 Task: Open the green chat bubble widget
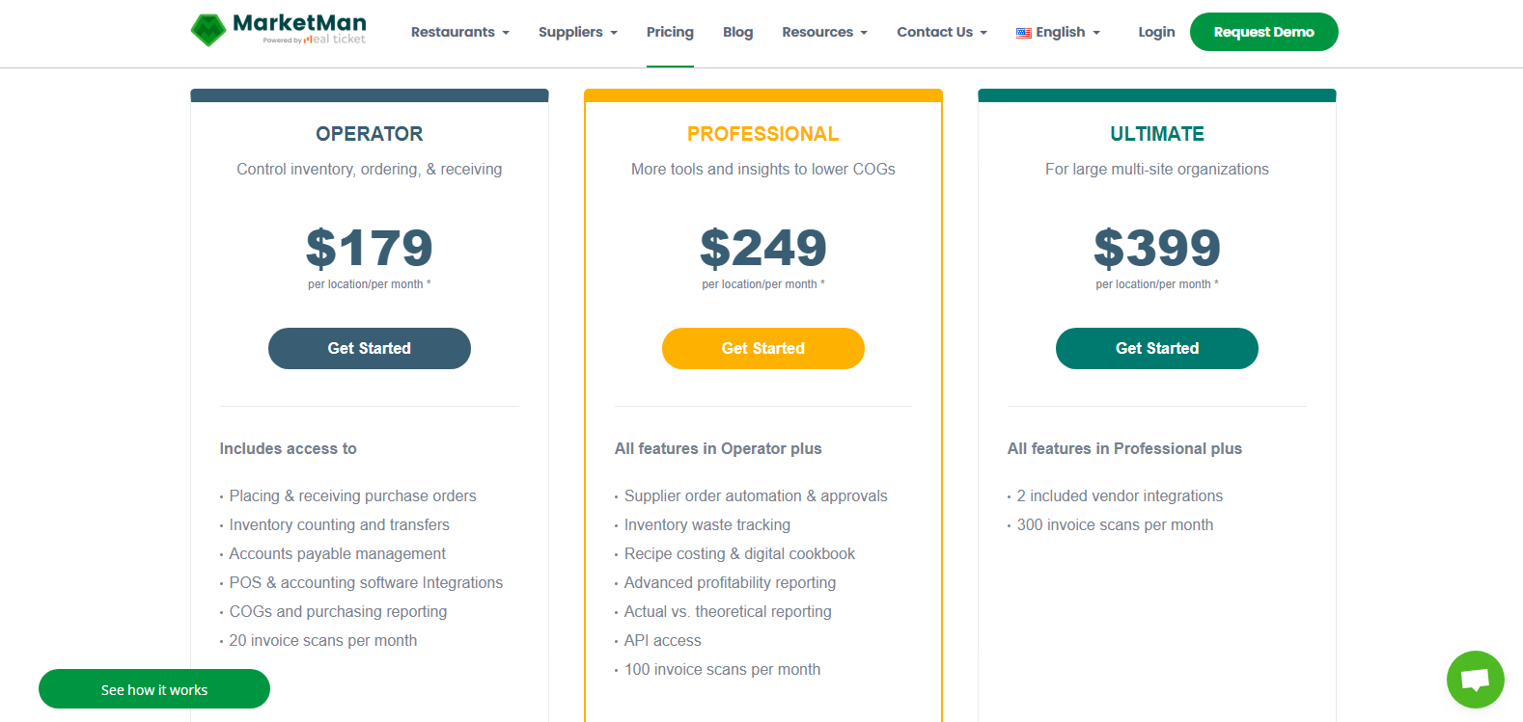[x=1476, y=680]
